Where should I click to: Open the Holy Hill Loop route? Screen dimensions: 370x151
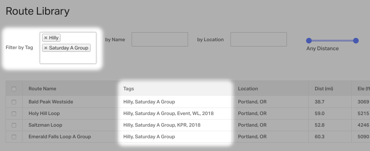pyautogui.click(x=44, y=114)
